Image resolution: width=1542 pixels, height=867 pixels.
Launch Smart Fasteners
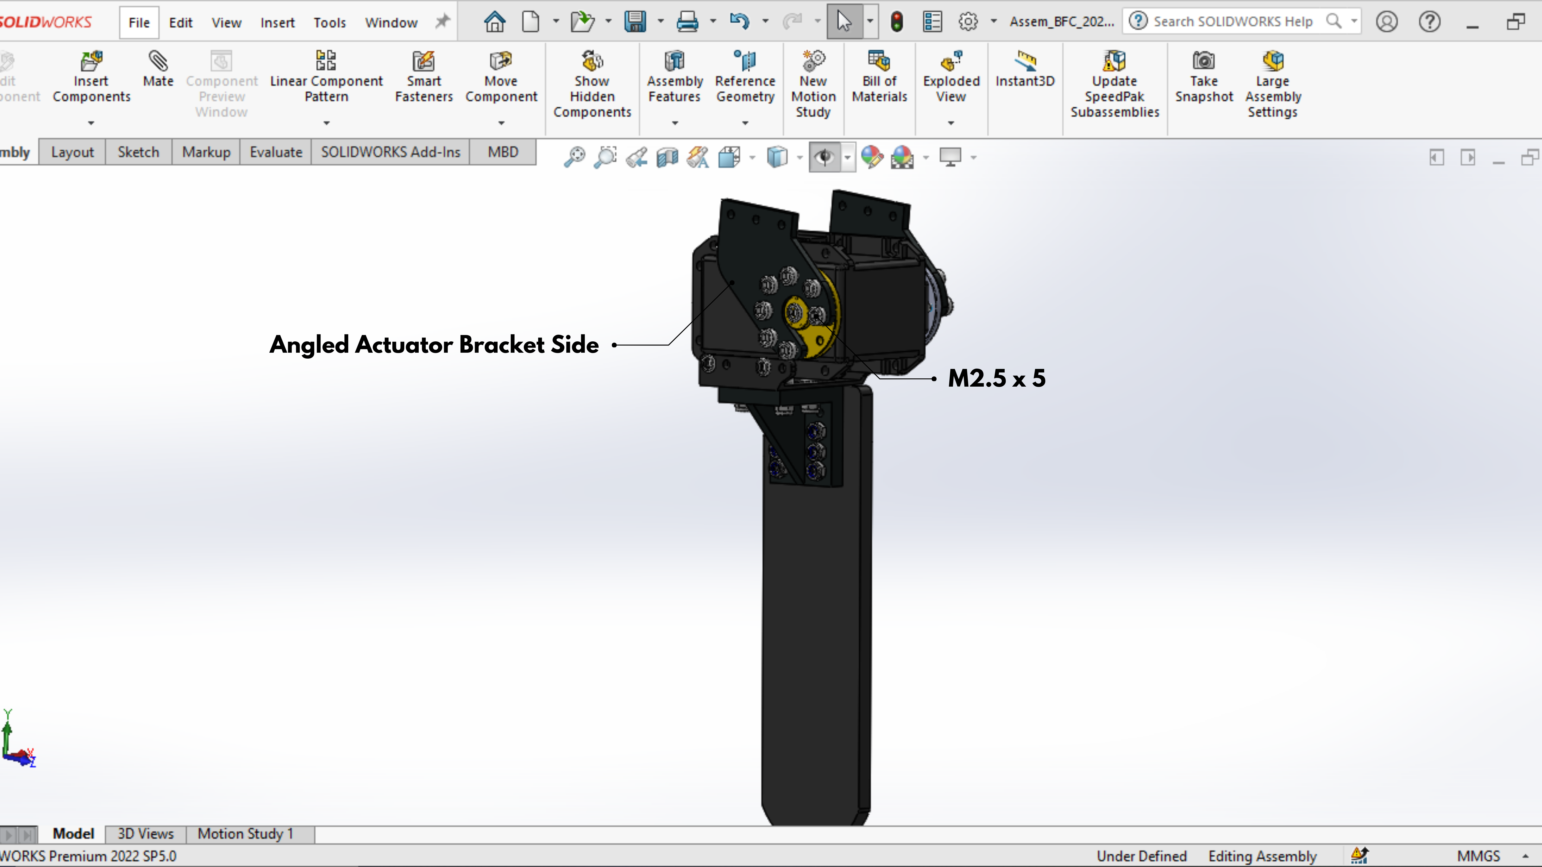click(424, 77)
